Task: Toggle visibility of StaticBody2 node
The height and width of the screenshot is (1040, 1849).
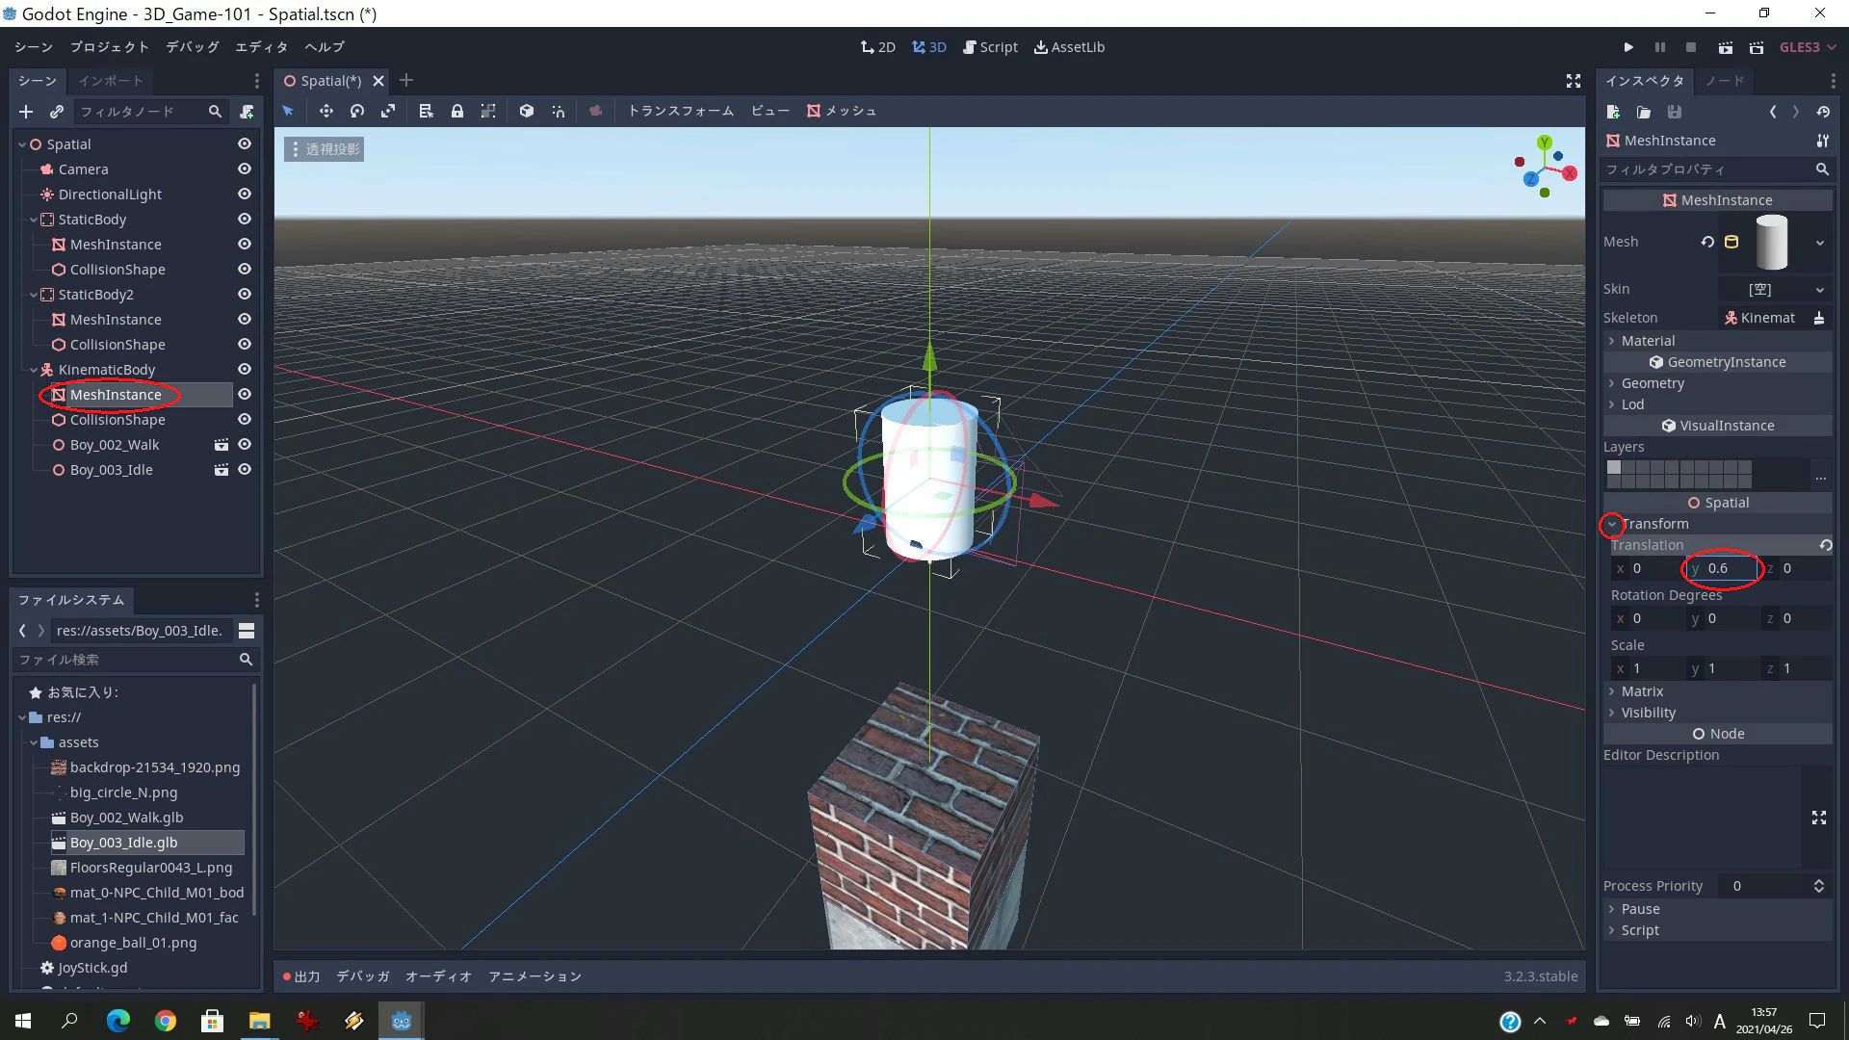Action: pyautogui.click(x=245, y=295)
